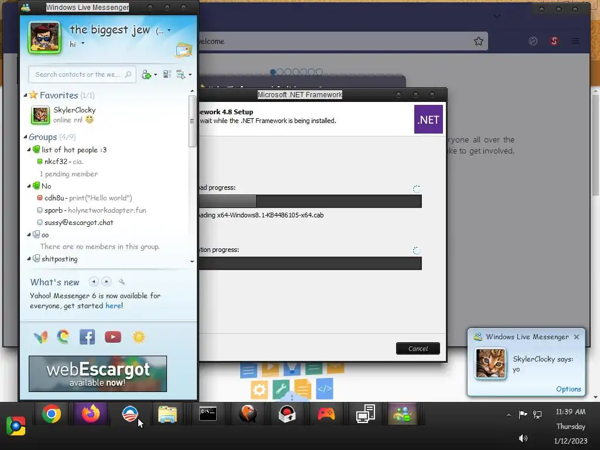Show previous What's new item
Screen dimensions: 600x450
pyautogui.click(x=93, y=282)
